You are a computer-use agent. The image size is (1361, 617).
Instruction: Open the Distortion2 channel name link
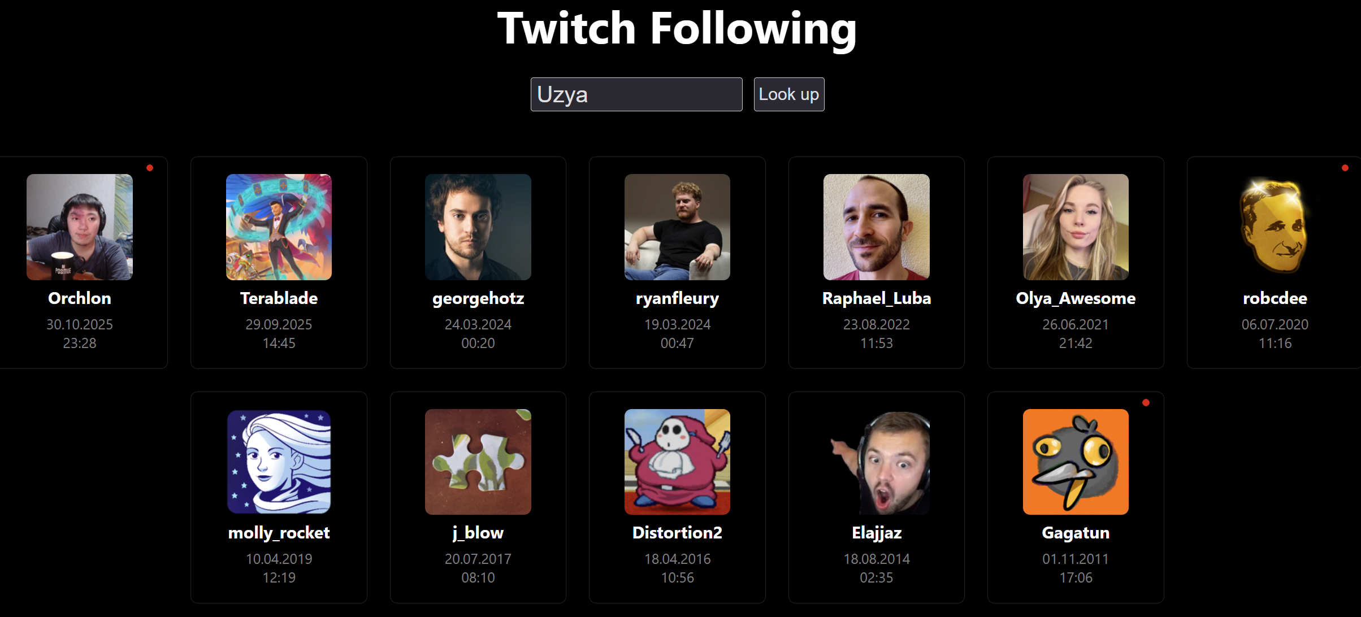tap(677, 533)
